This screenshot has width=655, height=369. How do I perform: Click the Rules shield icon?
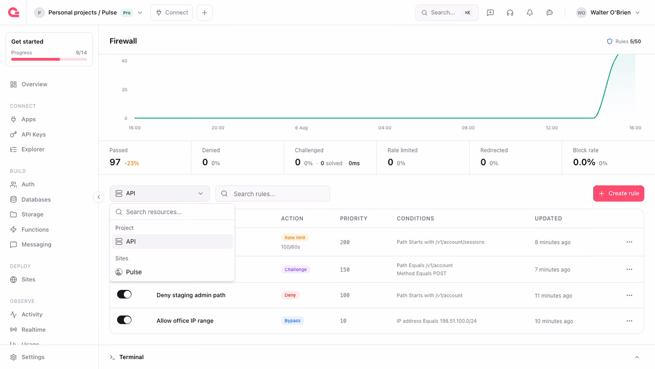[609, 41]
